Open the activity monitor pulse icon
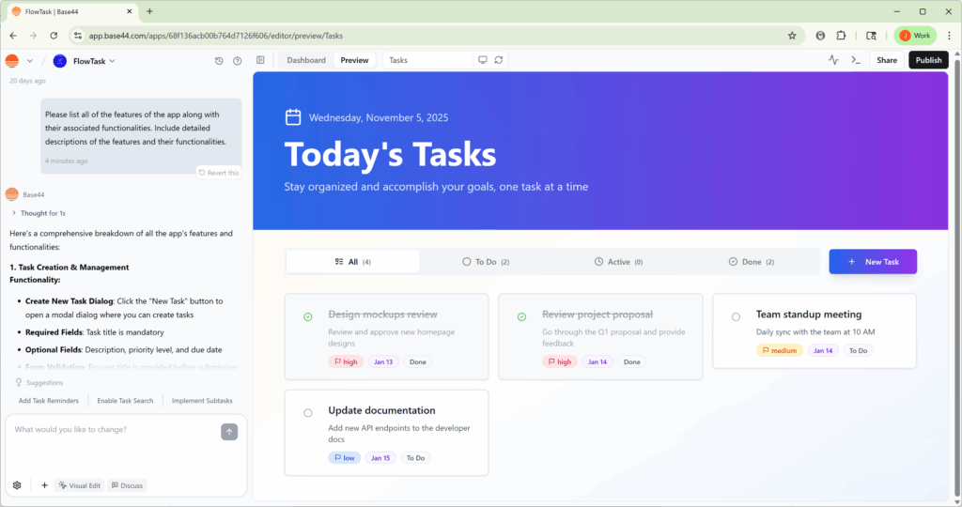This screenshot has height=507, width=962. click(833, 60)
